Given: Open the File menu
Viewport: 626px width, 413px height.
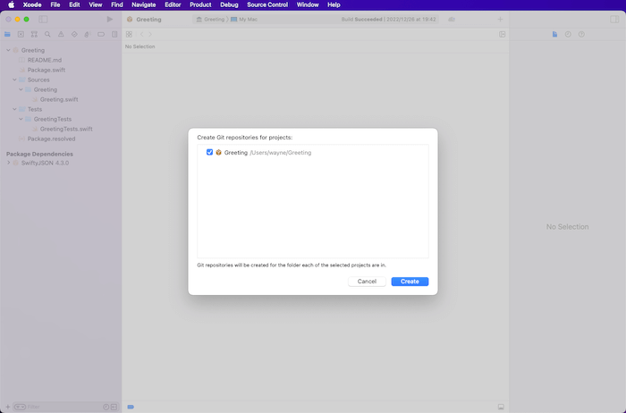Looking at the screenshot, I should click(55, 4).
